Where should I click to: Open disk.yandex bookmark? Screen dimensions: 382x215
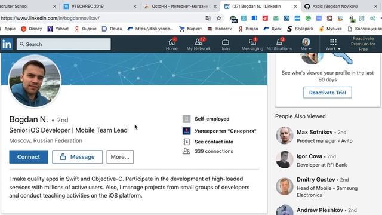tap(150, 29)
